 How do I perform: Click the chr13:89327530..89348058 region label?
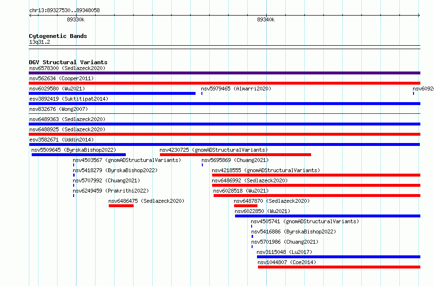click(64, 10)
